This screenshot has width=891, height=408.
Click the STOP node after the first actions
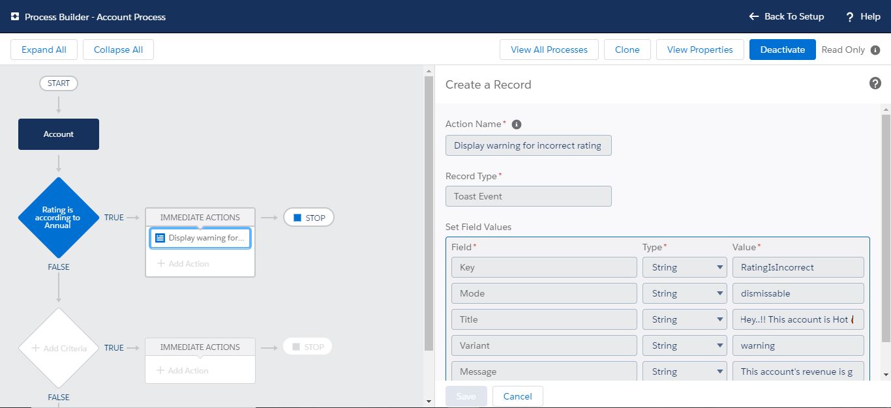308,217
